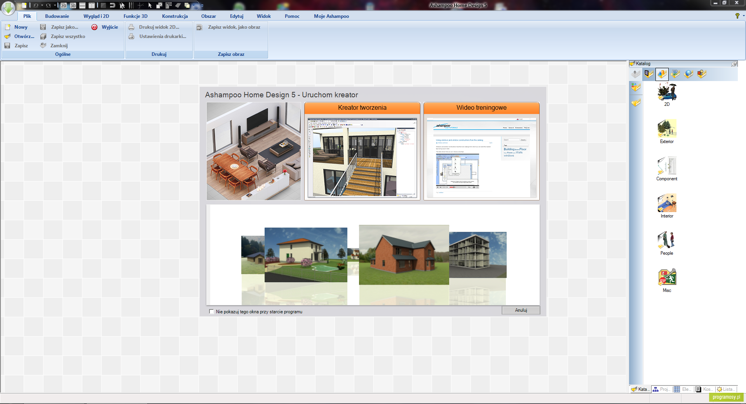
Task: Click Nowy to create a new project
Action: [x=17, y=27]
